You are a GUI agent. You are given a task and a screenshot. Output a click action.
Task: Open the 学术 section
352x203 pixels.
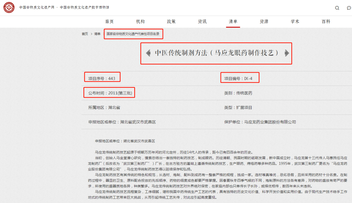click(295, 21)
